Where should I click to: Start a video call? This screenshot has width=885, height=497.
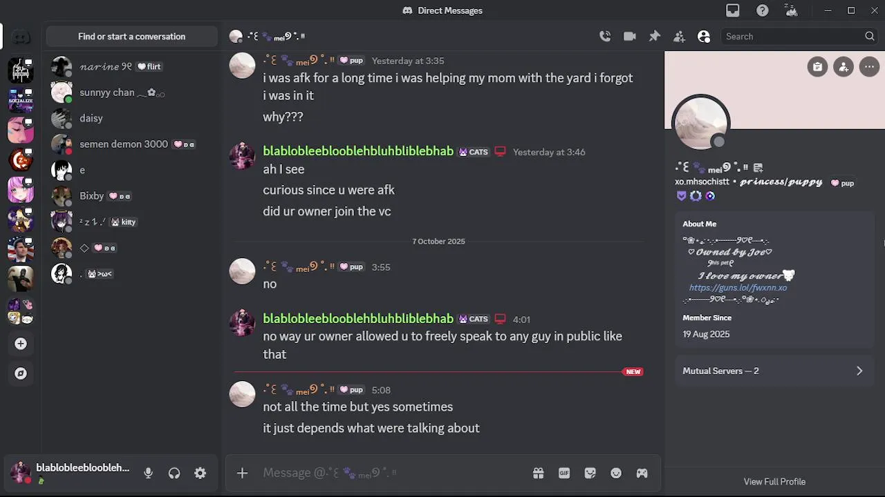pyautogui.click(x=629, y=37)
